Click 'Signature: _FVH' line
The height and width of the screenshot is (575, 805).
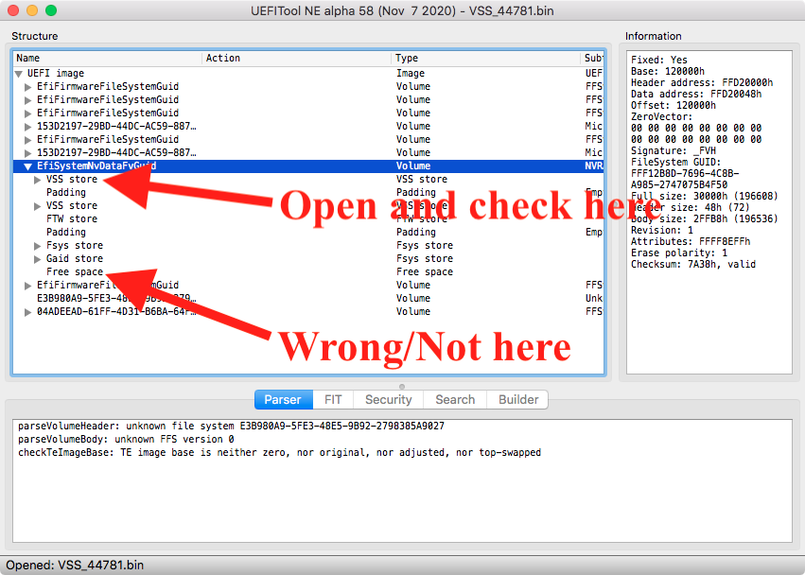pos(674,150)
